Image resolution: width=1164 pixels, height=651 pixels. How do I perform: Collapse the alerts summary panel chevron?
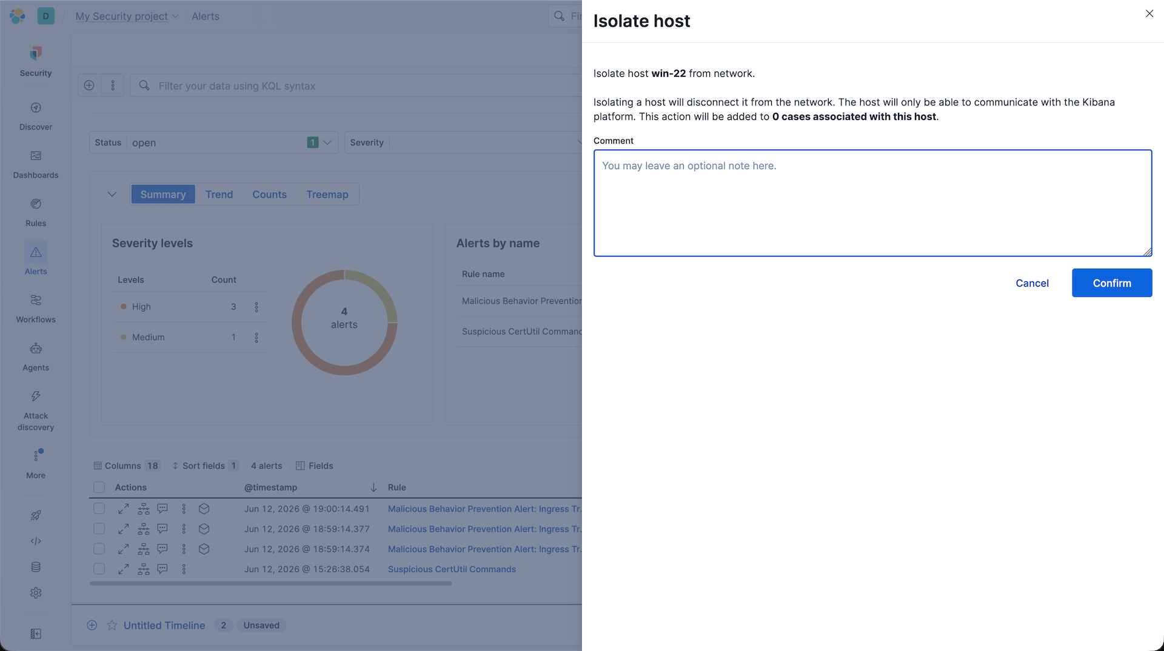112,195
